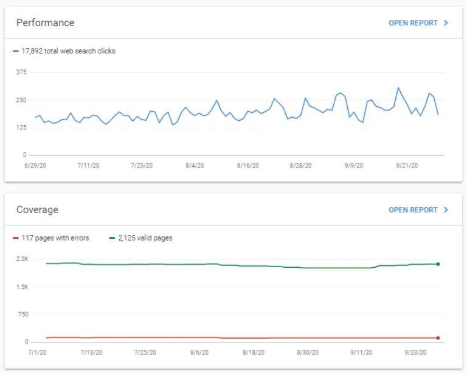Click the blue legend marker for web search clicks
The image size is (467, 374).
16,52
